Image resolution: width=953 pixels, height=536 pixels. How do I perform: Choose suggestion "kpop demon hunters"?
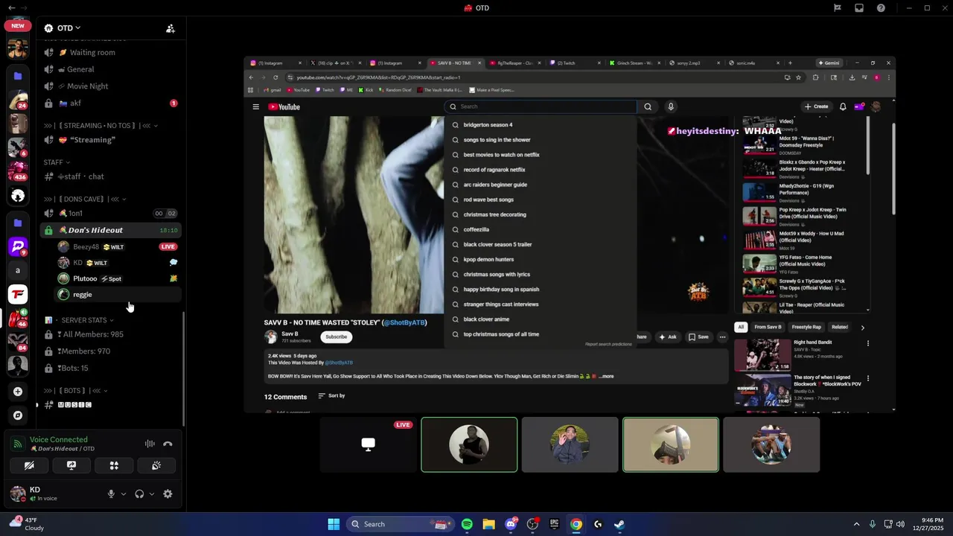[x=541, y=259]
